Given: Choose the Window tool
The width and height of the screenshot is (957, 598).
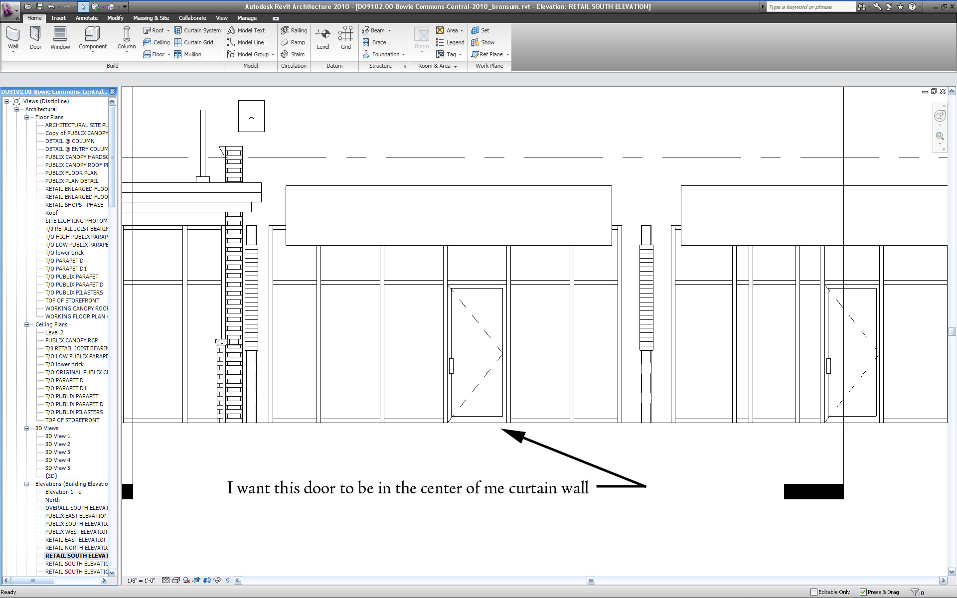Looking at the screenshot, I should click(60, 38).
